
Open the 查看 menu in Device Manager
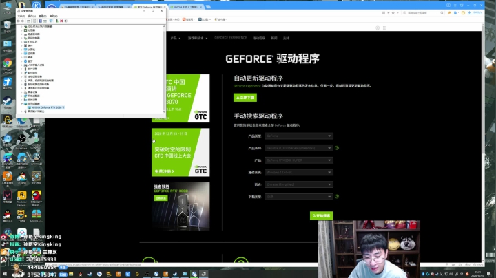click(x=43, y=16)
